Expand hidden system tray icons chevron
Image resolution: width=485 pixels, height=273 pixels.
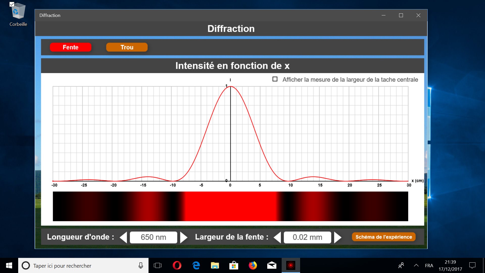coord(416,265)
